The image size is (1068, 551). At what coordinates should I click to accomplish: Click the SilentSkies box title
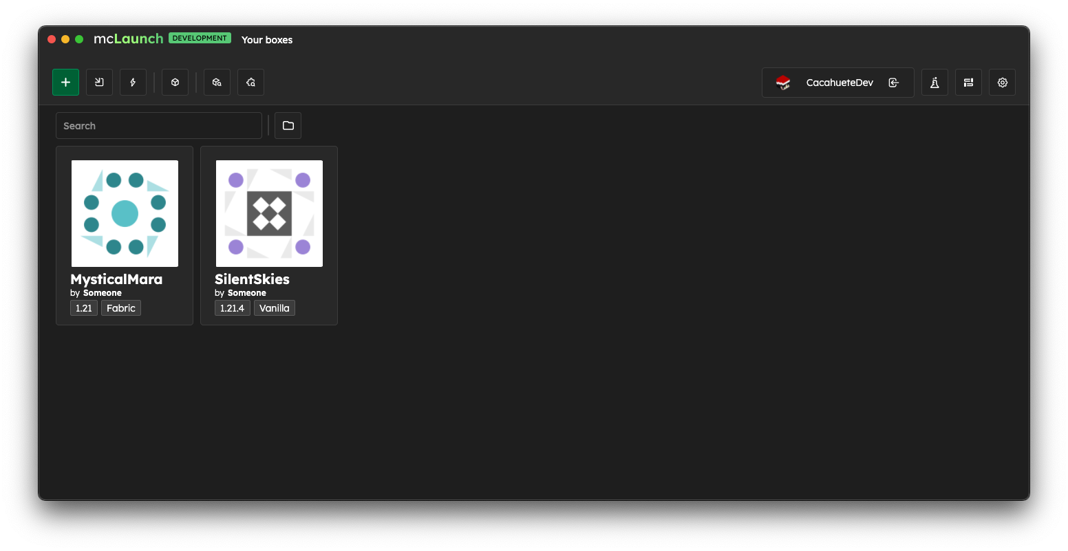point(252,279)
